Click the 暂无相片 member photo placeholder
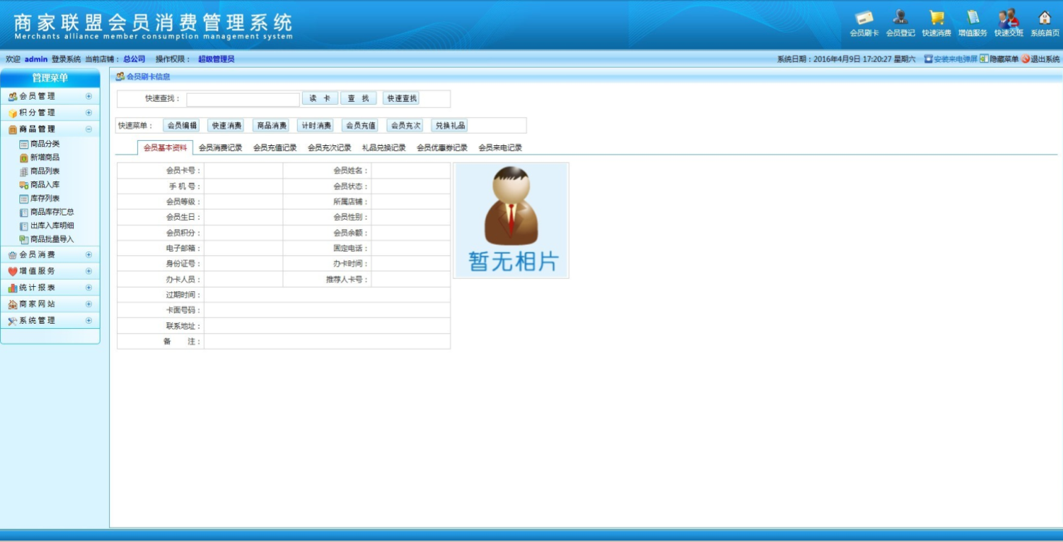The width and height of the screenshot is (1063, 542). (x=511, y=220)
